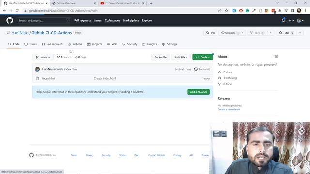
Task: Click the Add a README button
Action: [x=199, y=92]
